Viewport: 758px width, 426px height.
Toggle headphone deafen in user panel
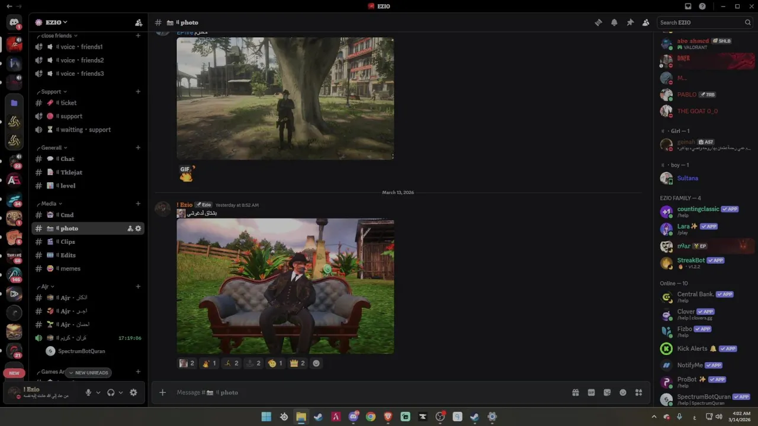pos(111,392)
